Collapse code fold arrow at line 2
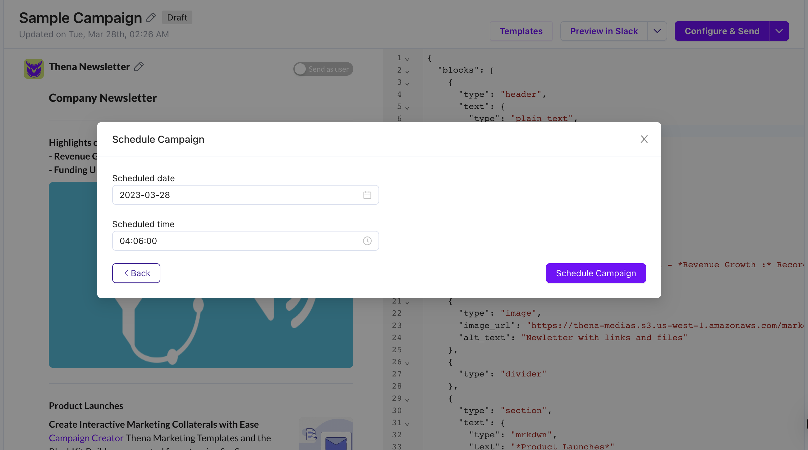The height and width of the screenshot is (450, 808). pos(407,72)
